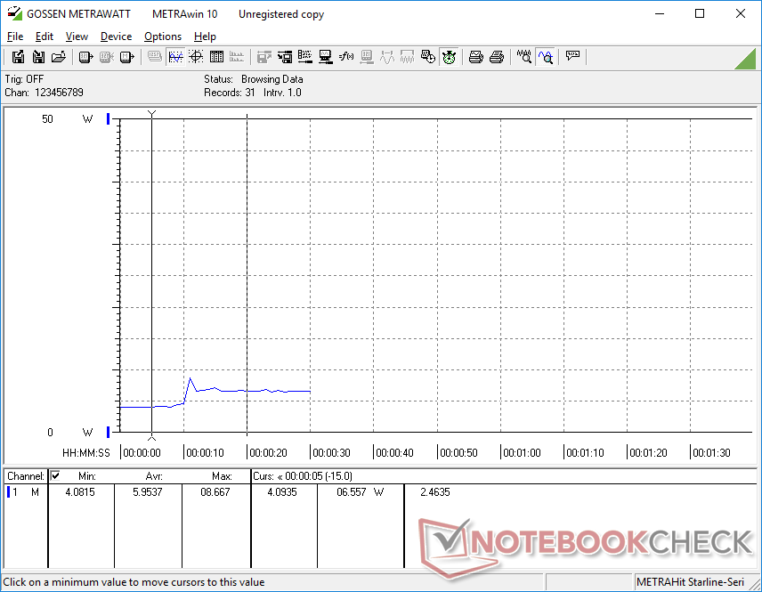Click the Min: column header
762x592 pixels.
click(87, 476)
